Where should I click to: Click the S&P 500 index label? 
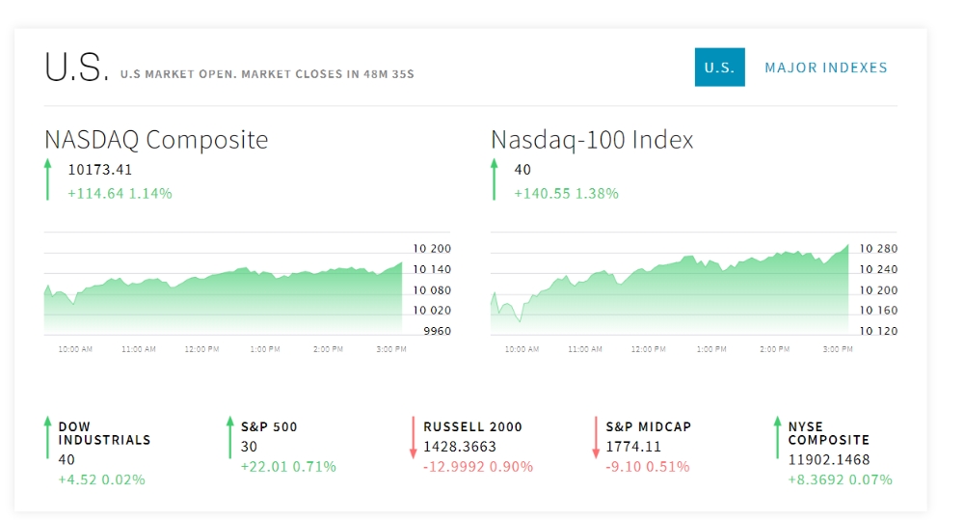pos(269,426)
